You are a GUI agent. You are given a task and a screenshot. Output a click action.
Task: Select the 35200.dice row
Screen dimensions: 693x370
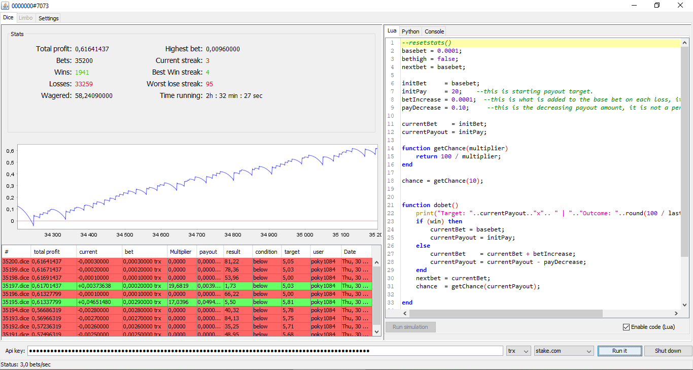(x=187, y=261)
